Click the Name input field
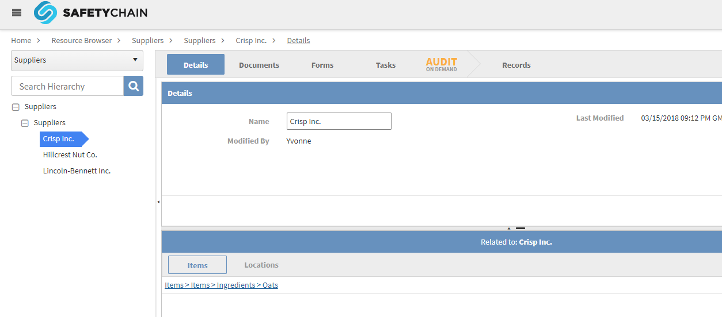The height and width of the screenshot is (317, 722). [339, 121]
